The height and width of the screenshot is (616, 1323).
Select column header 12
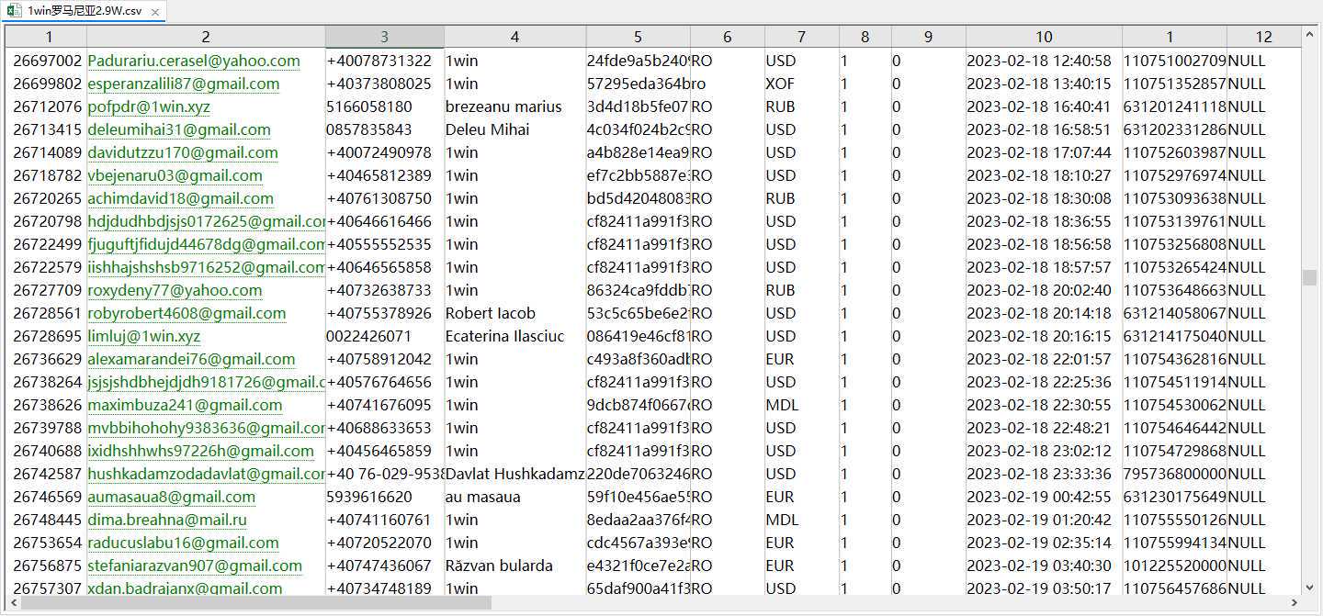1264,37
